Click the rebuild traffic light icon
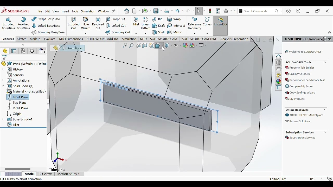The height and width of the screenshot is (187, 333). (x=210, y=11)
